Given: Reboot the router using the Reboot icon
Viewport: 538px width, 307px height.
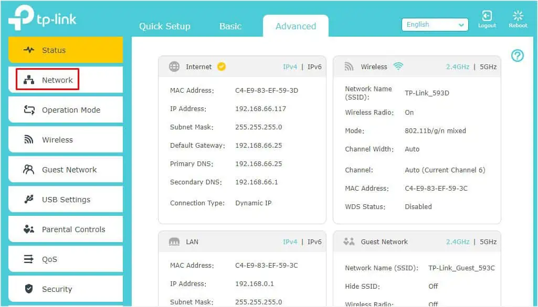Looking at the screenshot, I should pyautogui.click(x=518, y=16).
